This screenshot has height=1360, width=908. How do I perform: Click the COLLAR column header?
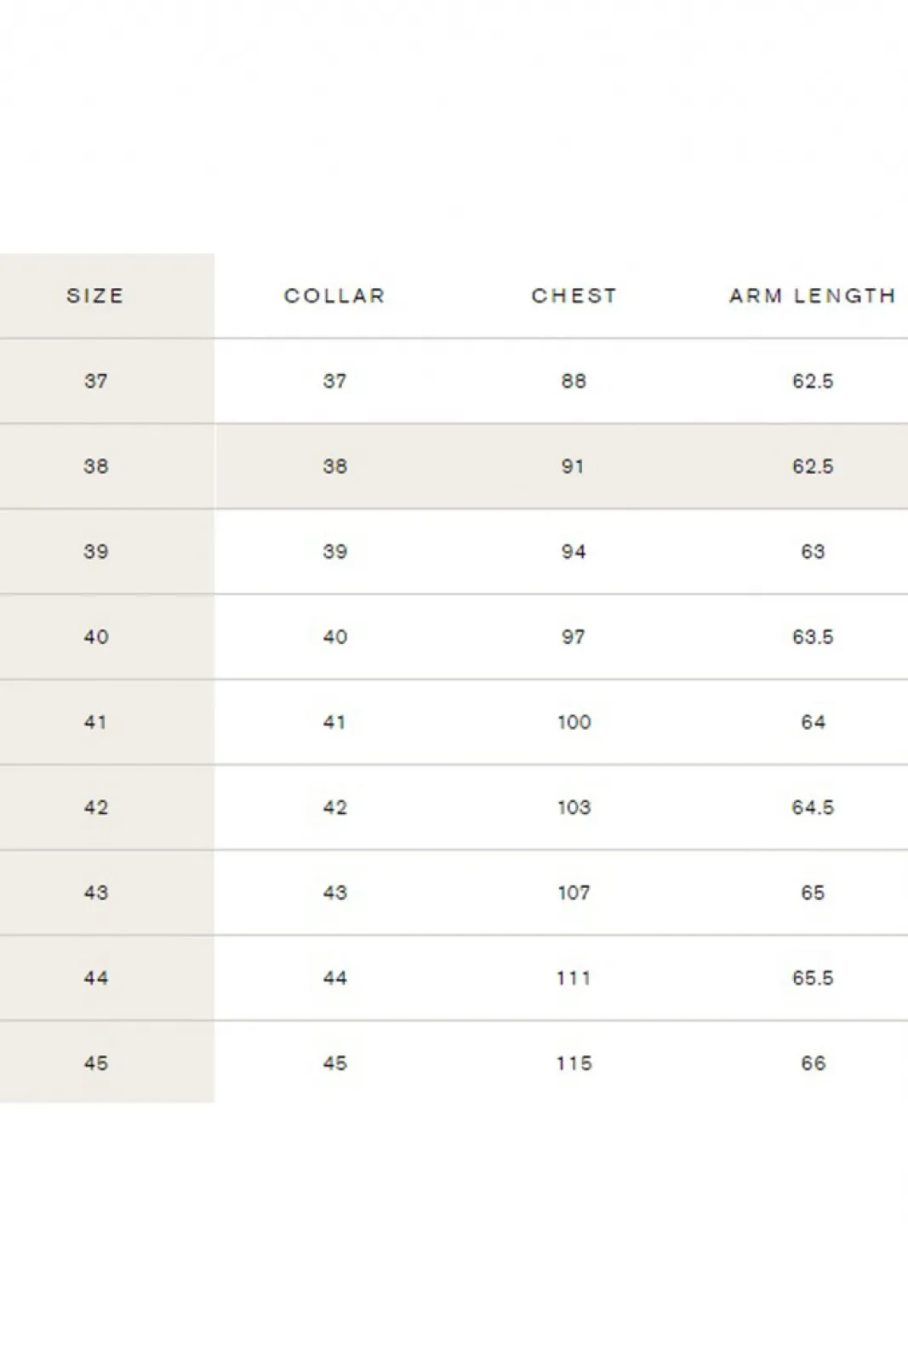[334, 296]
